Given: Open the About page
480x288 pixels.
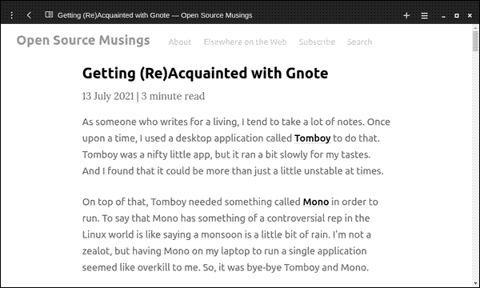Looking at the screenshot, I should 180,42.
